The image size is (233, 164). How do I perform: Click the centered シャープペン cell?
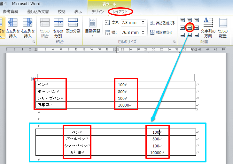[x=76, y=145]
